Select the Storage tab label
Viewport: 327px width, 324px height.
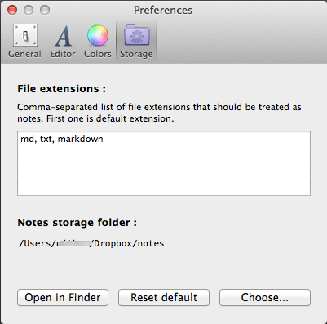click(x=136, y=54)
